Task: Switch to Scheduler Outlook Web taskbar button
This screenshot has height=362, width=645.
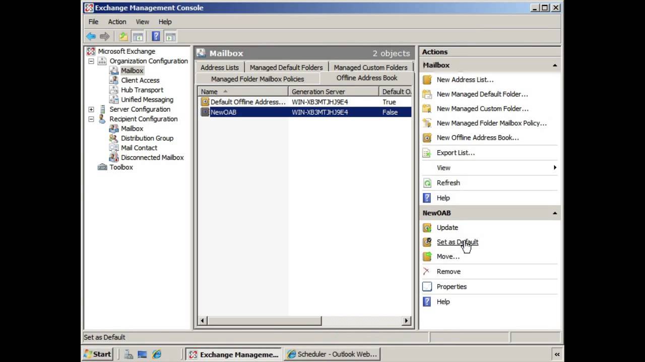Action: pos(332,354)
